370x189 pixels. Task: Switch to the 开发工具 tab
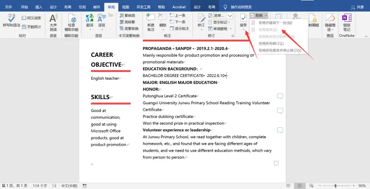[143, 7]
